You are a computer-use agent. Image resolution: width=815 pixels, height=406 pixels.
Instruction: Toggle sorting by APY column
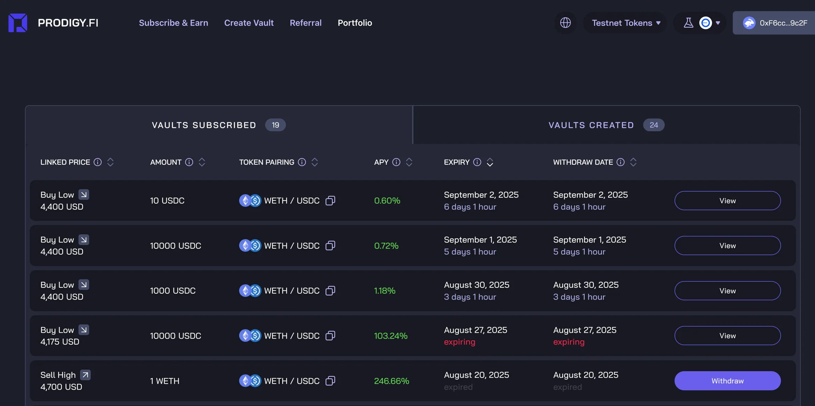click(409, 162)
